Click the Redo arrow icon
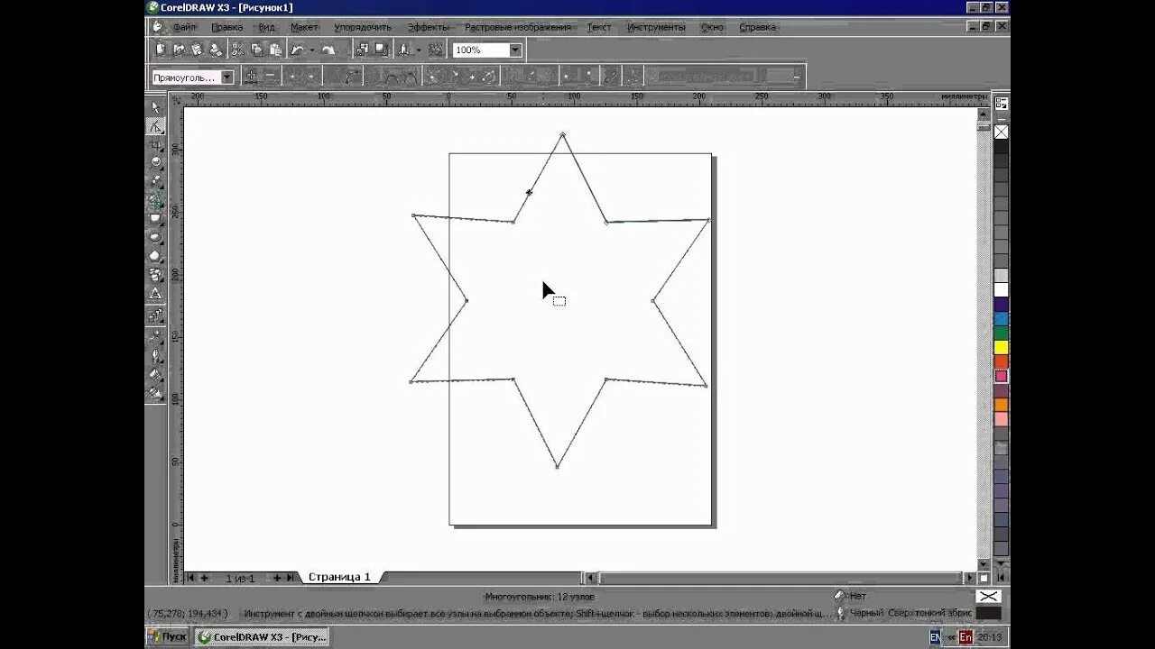The width and height of the screenshot is (1155, 649). click(x=328, y=50)
